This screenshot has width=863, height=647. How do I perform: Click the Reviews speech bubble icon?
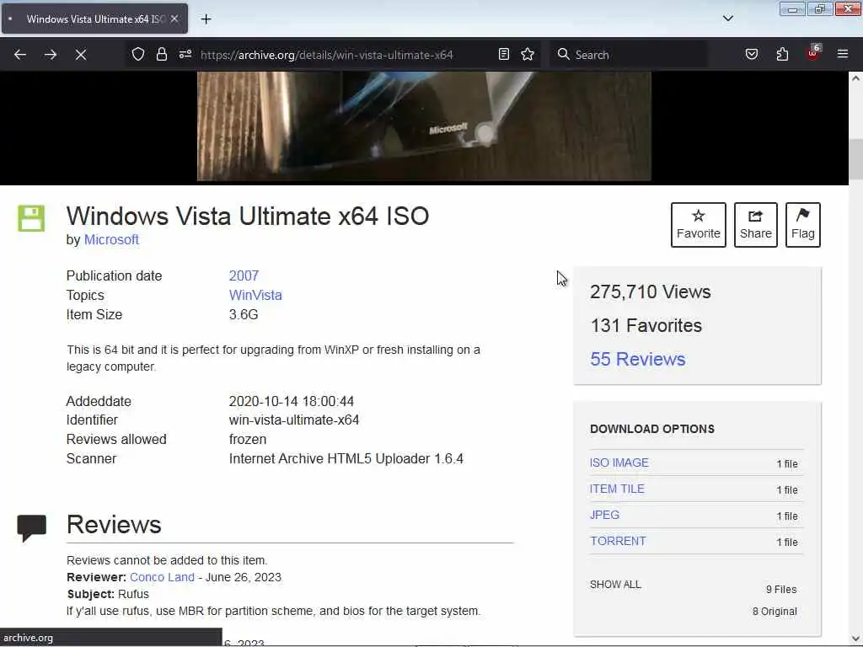pyautogui.click(x=31, y=528)
